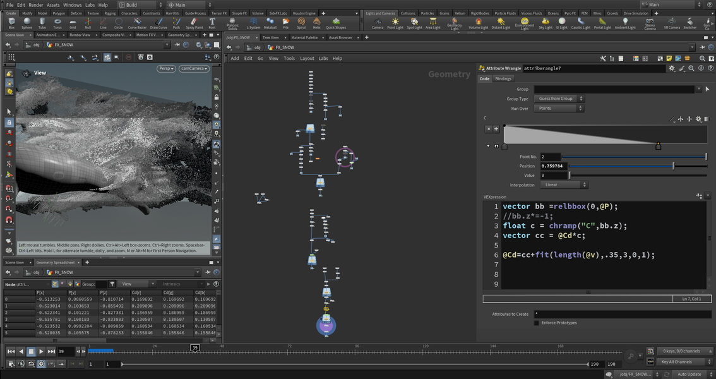
Task: Open the Run Over dropdown
Action: 560,108
